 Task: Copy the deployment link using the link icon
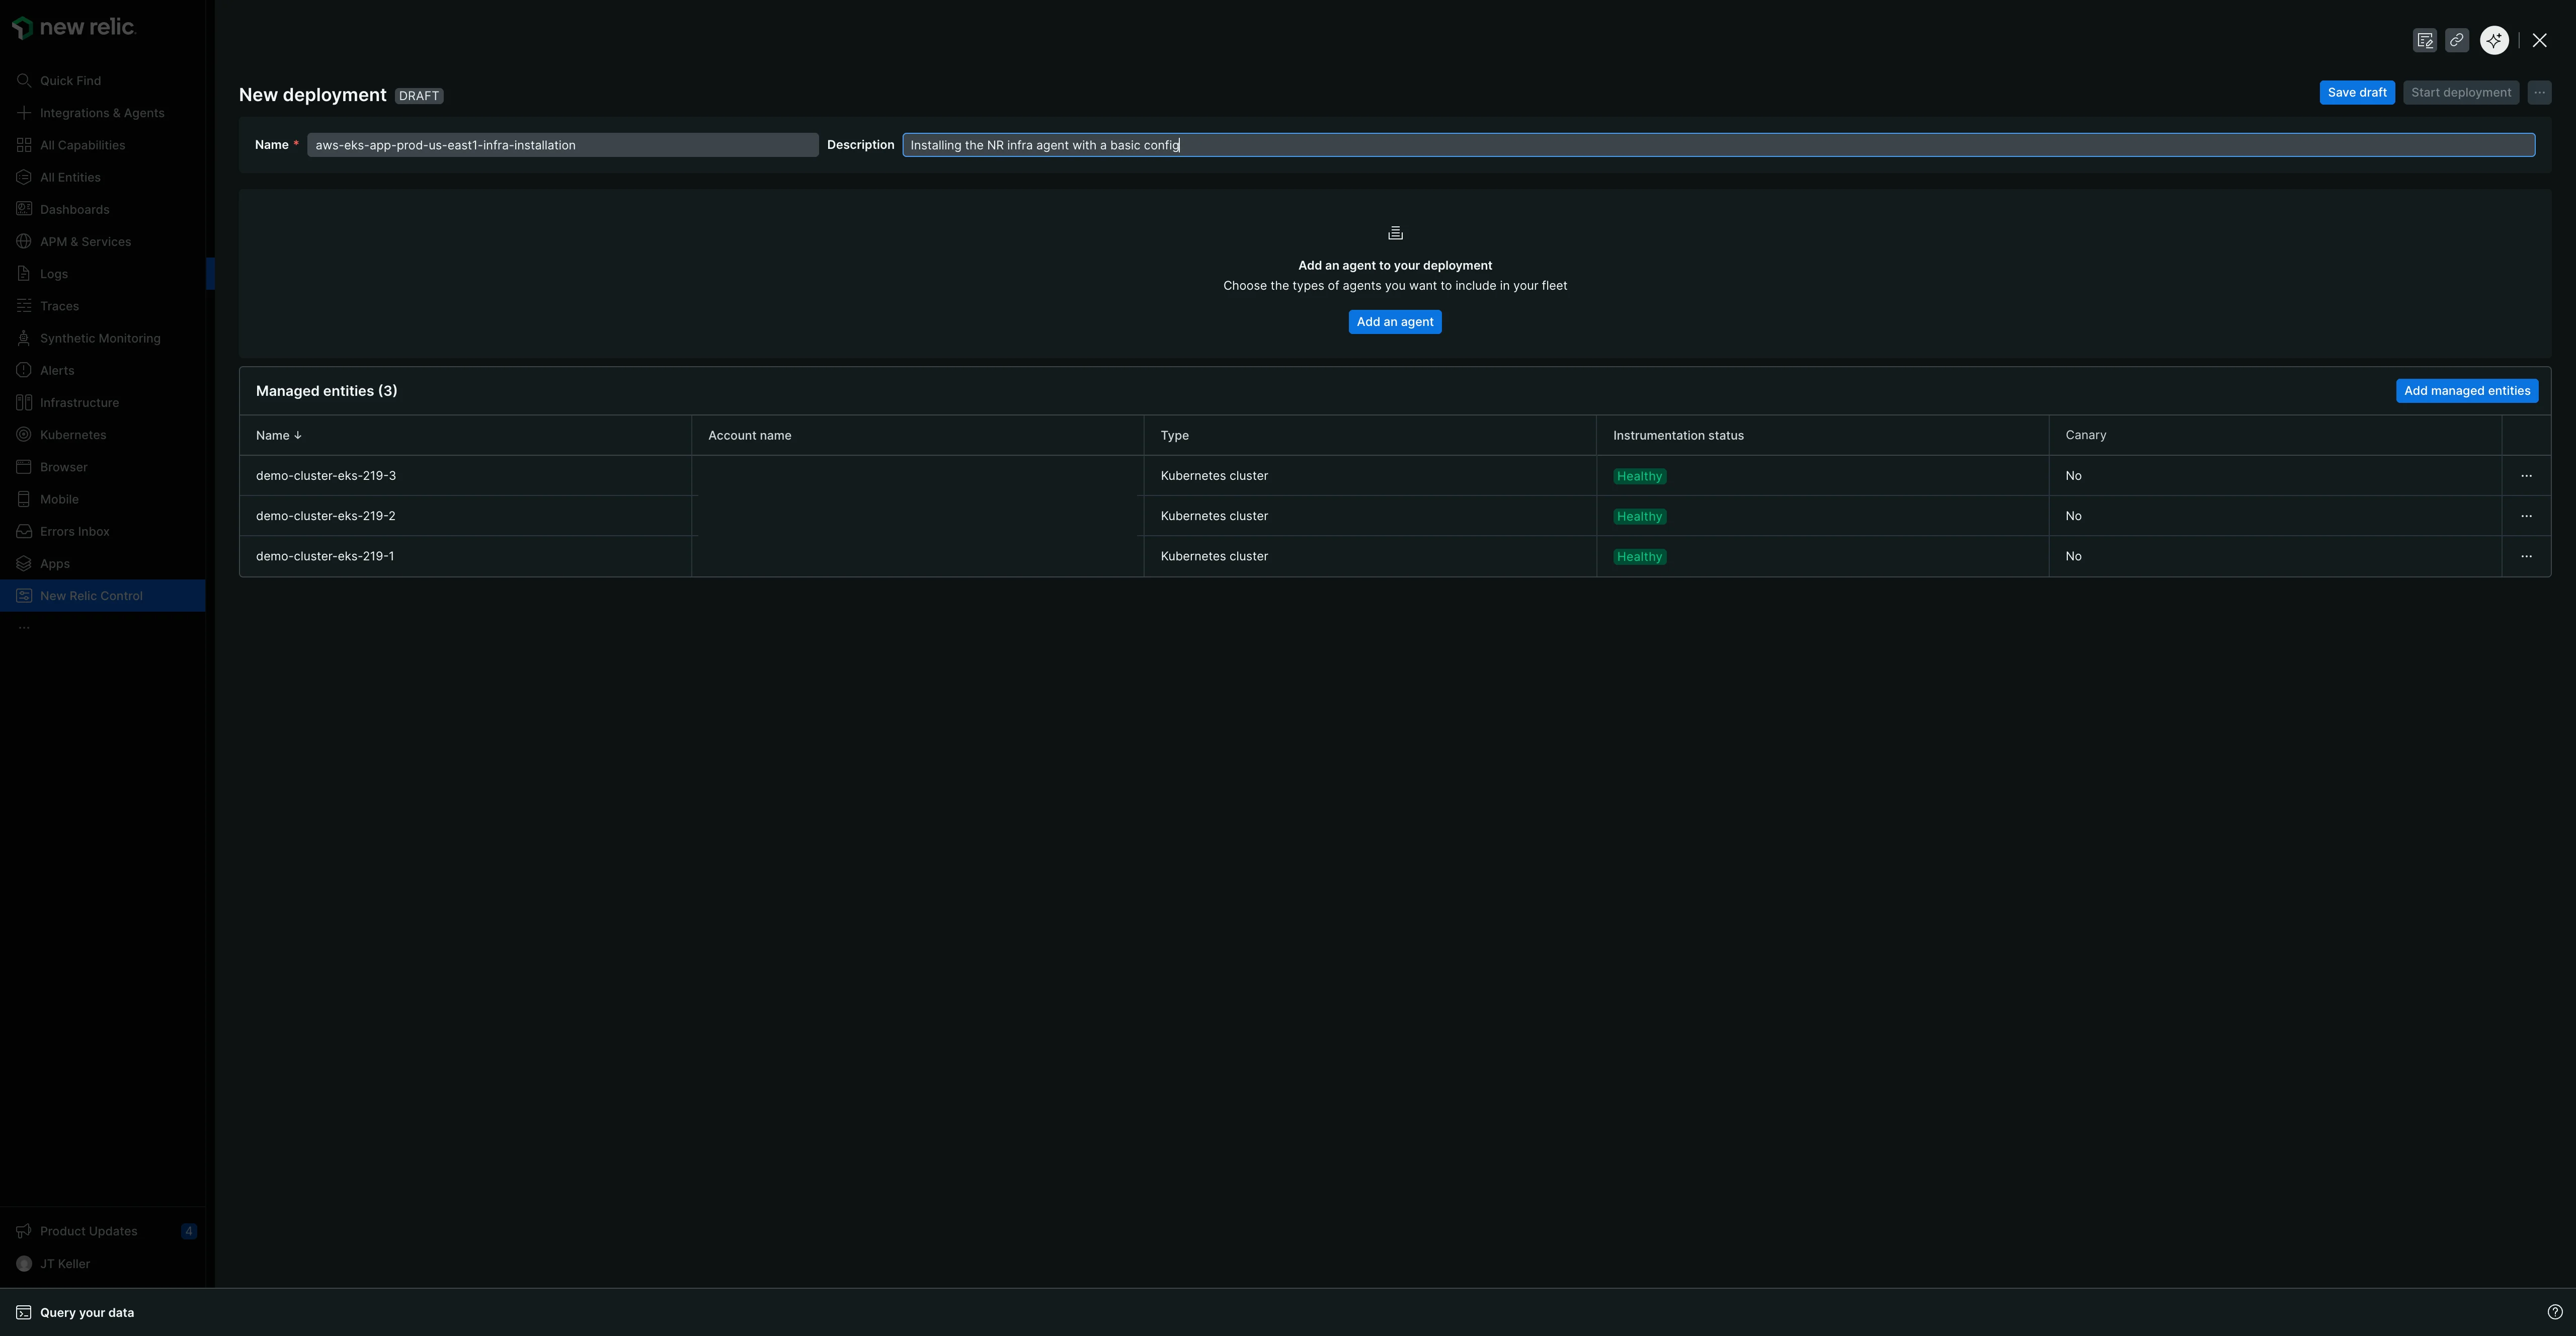pos(2458,40)
